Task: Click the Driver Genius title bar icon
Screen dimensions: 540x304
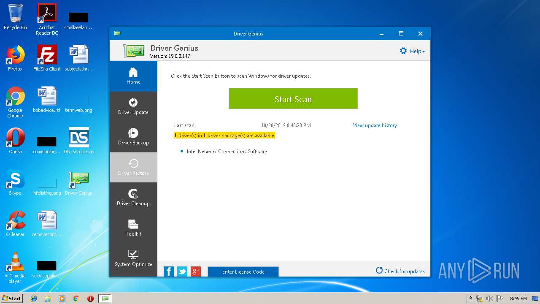Action: tap(117, 33)
